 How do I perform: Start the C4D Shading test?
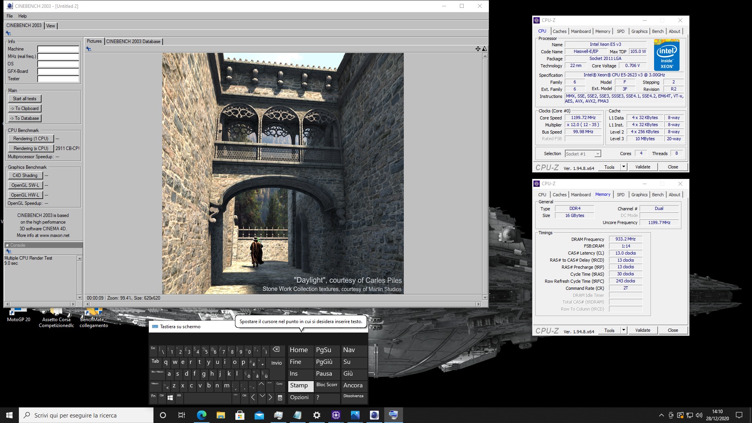click(x=25, y=175)
